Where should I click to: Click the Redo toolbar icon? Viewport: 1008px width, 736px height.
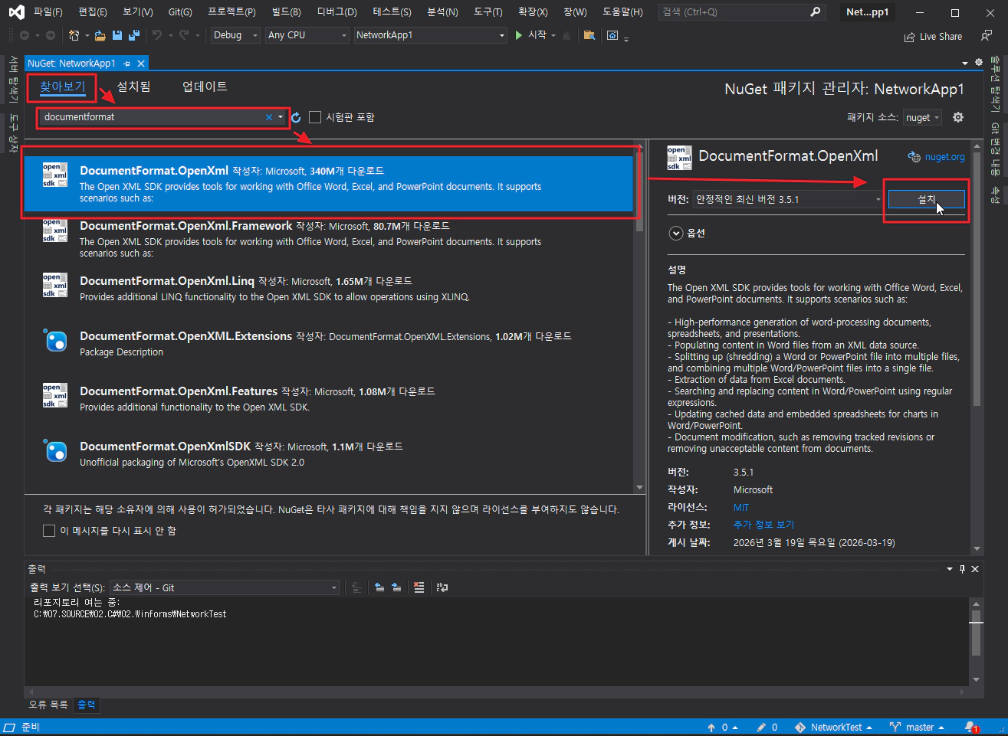pyautogui.click(x=184, y=35)
